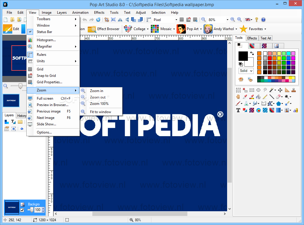304x225 pixels.
Task: Toggle Full screen mode
Action: coord(53,98)
